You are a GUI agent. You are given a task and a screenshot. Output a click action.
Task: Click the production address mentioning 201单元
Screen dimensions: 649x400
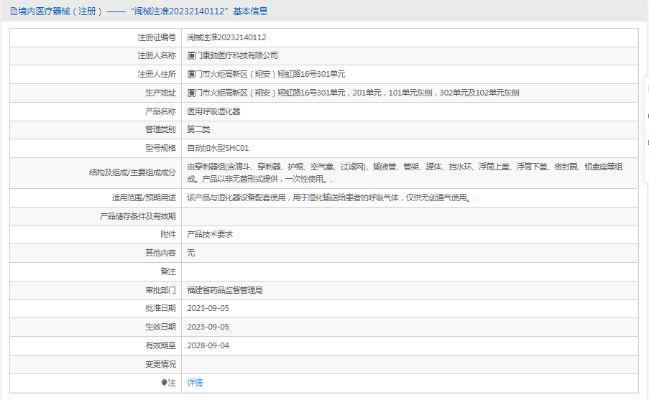[x=353, y=93]
